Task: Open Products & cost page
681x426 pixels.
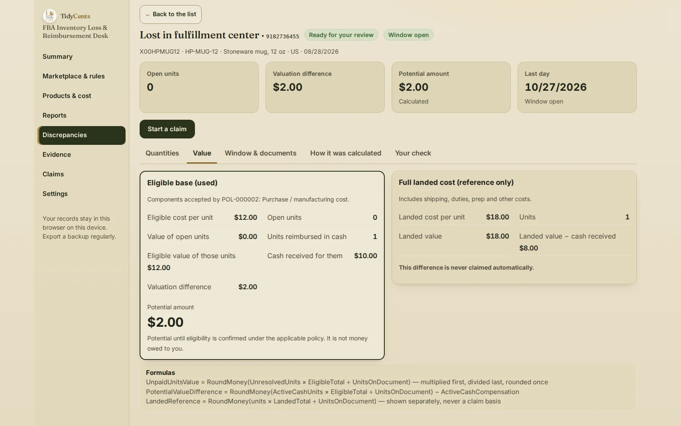Action: 81,96
